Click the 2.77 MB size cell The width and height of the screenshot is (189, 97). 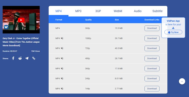click(119, 89)
